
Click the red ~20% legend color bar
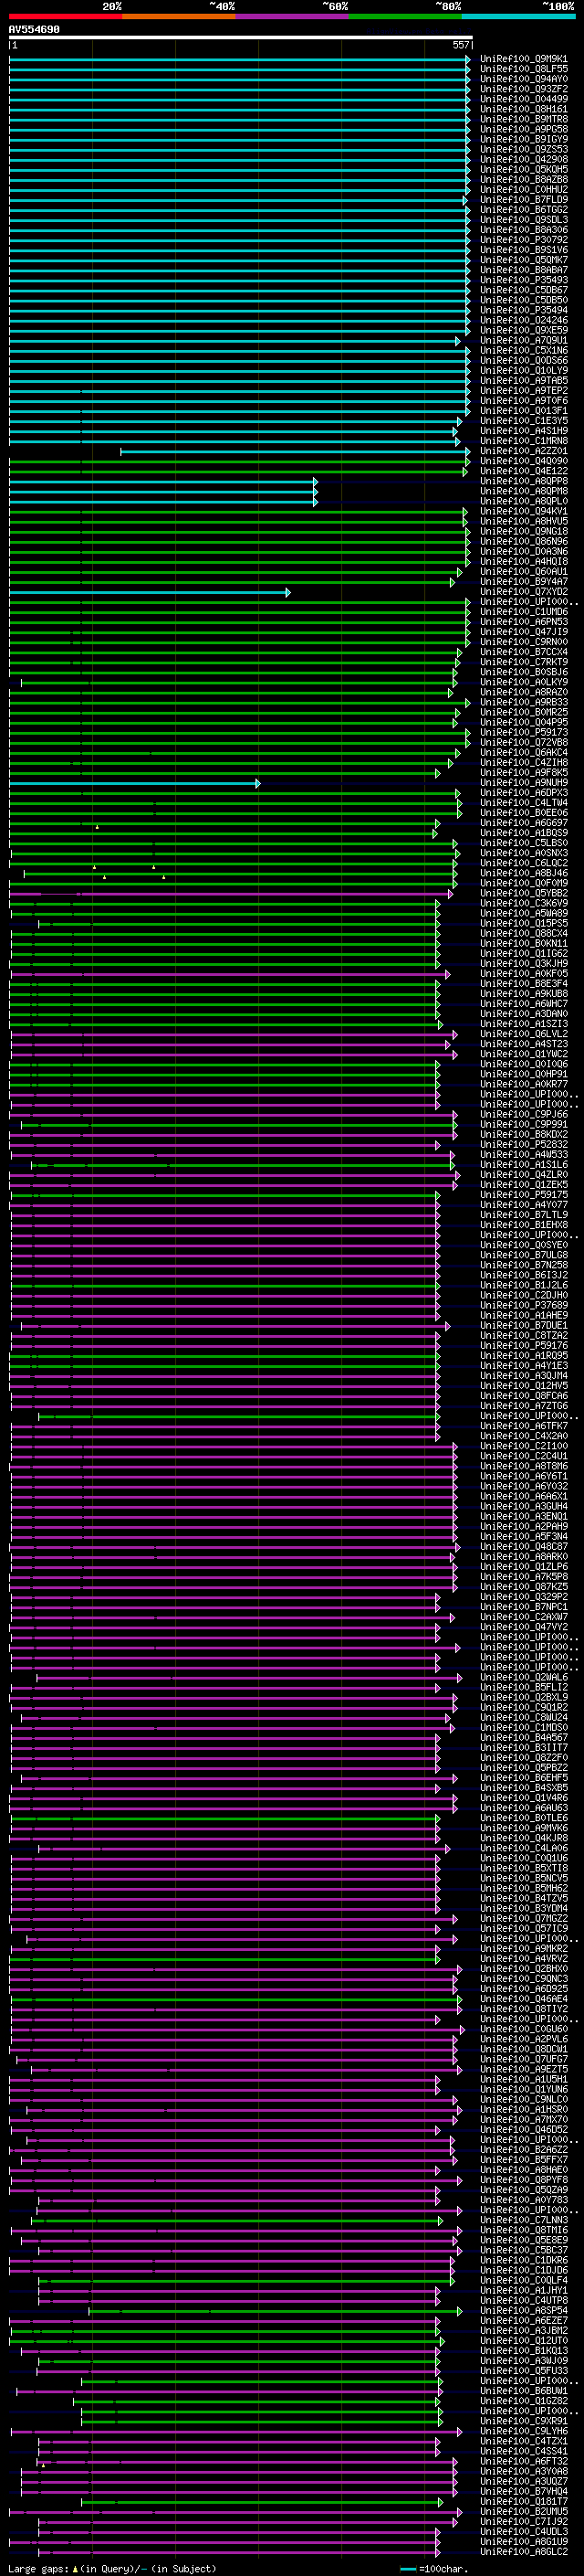[x=65, y=17]
